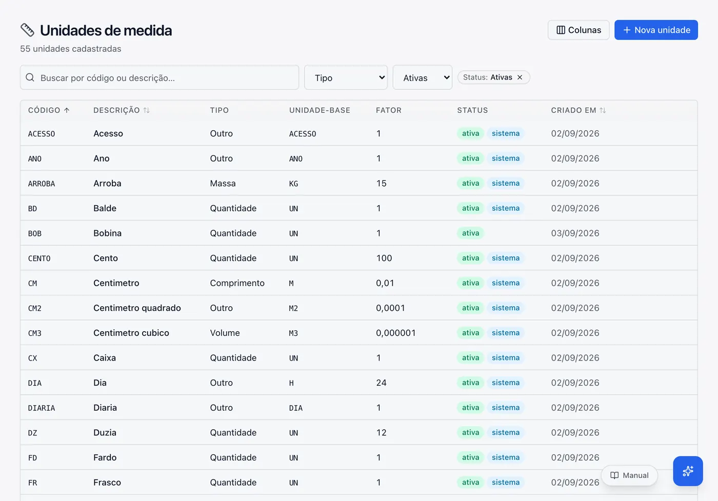This screenshot has width=718, height=501.
Task: Click the KG base unit cell
Action: coord(294,184)
